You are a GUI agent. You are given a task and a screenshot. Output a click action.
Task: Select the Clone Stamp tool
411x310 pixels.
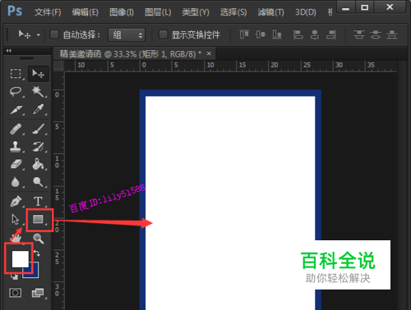16,147
